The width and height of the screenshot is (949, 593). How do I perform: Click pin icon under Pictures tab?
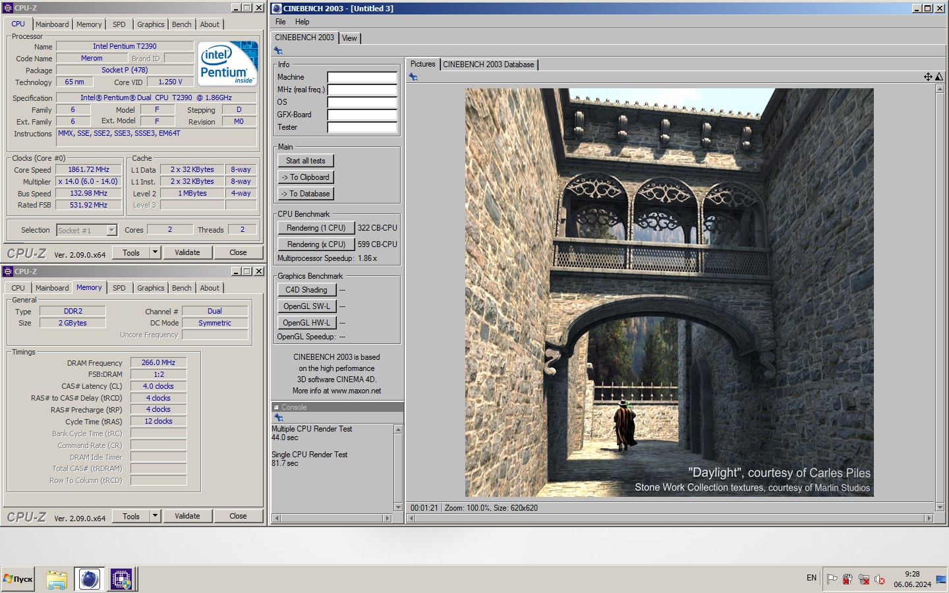click(413, 77)
